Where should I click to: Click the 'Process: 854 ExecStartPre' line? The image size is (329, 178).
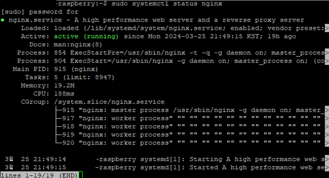pos(171,53)
